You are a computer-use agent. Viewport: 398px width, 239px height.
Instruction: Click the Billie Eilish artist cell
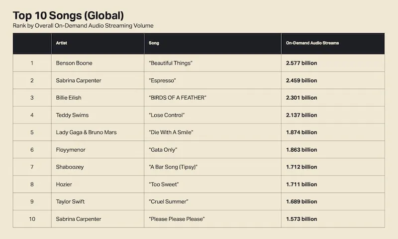[69, 98]
